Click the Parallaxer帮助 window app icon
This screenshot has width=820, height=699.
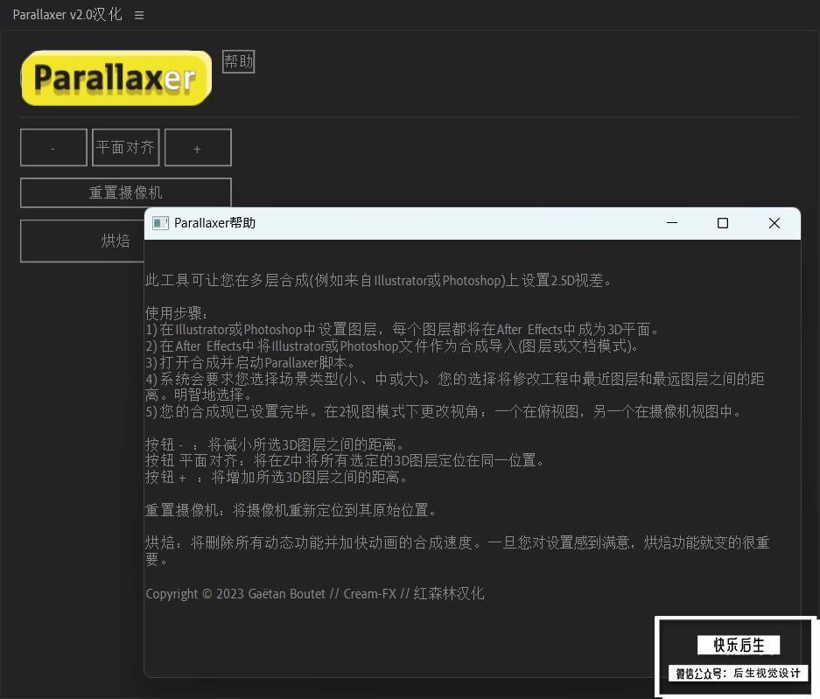[x=160, y=223]
